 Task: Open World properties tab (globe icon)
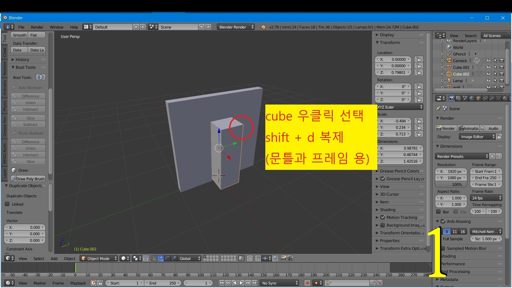click(472, 98)
